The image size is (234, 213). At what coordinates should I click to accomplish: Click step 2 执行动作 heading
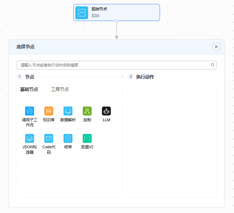pos(145,77)
